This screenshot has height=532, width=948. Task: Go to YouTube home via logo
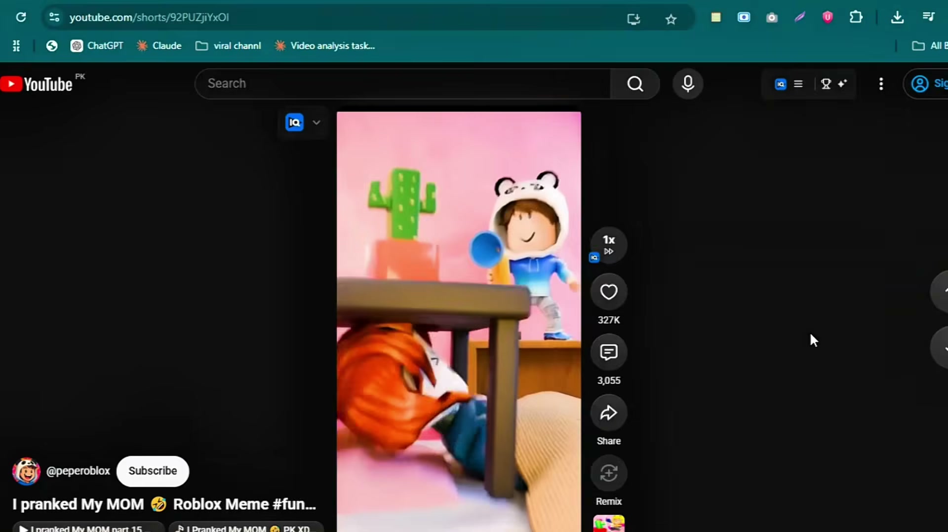coord(37,84)
